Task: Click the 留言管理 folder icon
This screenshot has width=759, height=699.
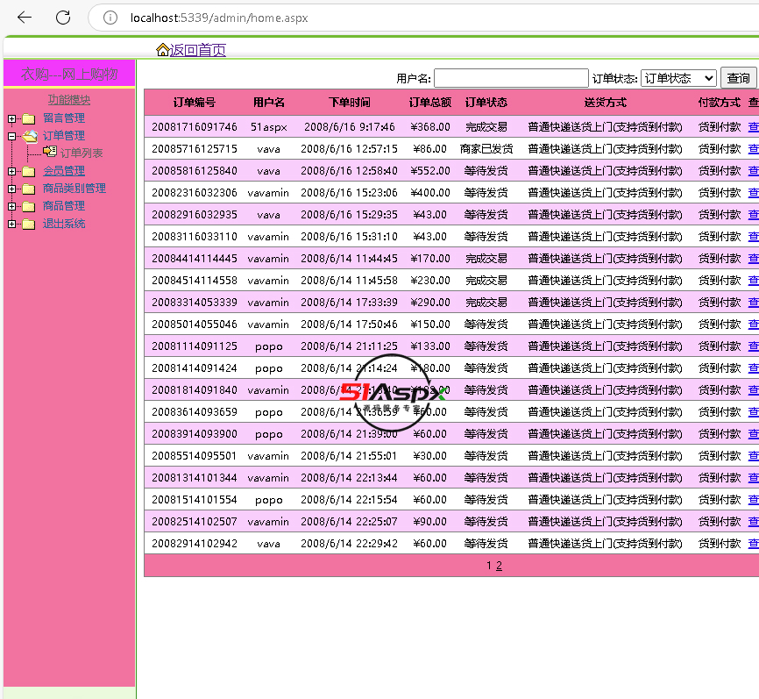Action: tap(29, 118)
